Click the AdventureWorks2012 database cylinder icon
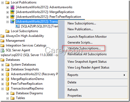 click(x=7, y=74)
